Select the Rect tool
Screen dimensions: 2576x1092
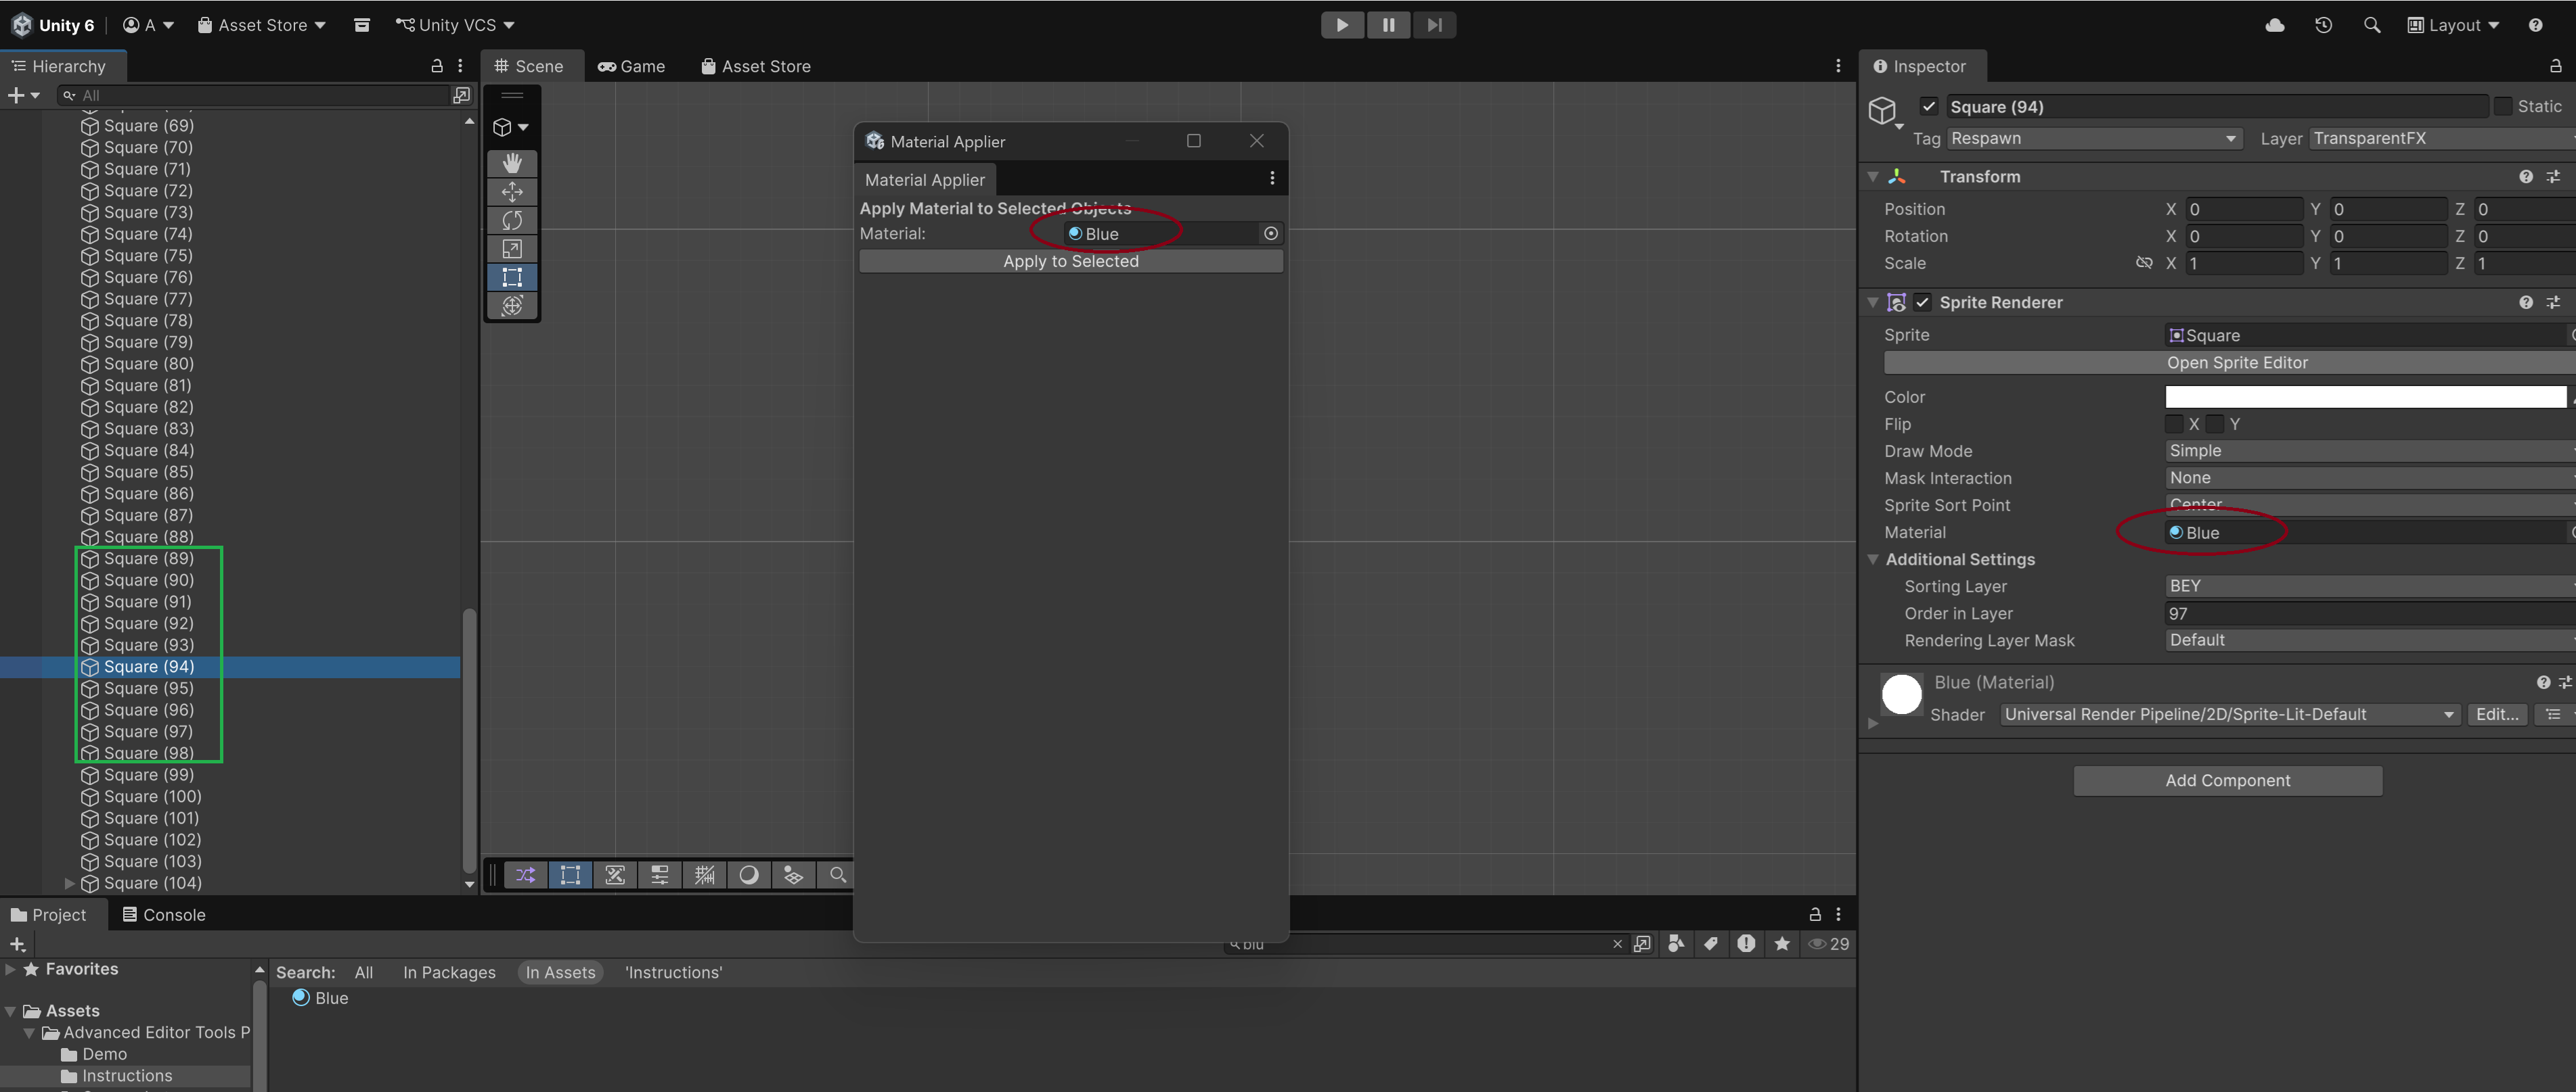[512, 277]
